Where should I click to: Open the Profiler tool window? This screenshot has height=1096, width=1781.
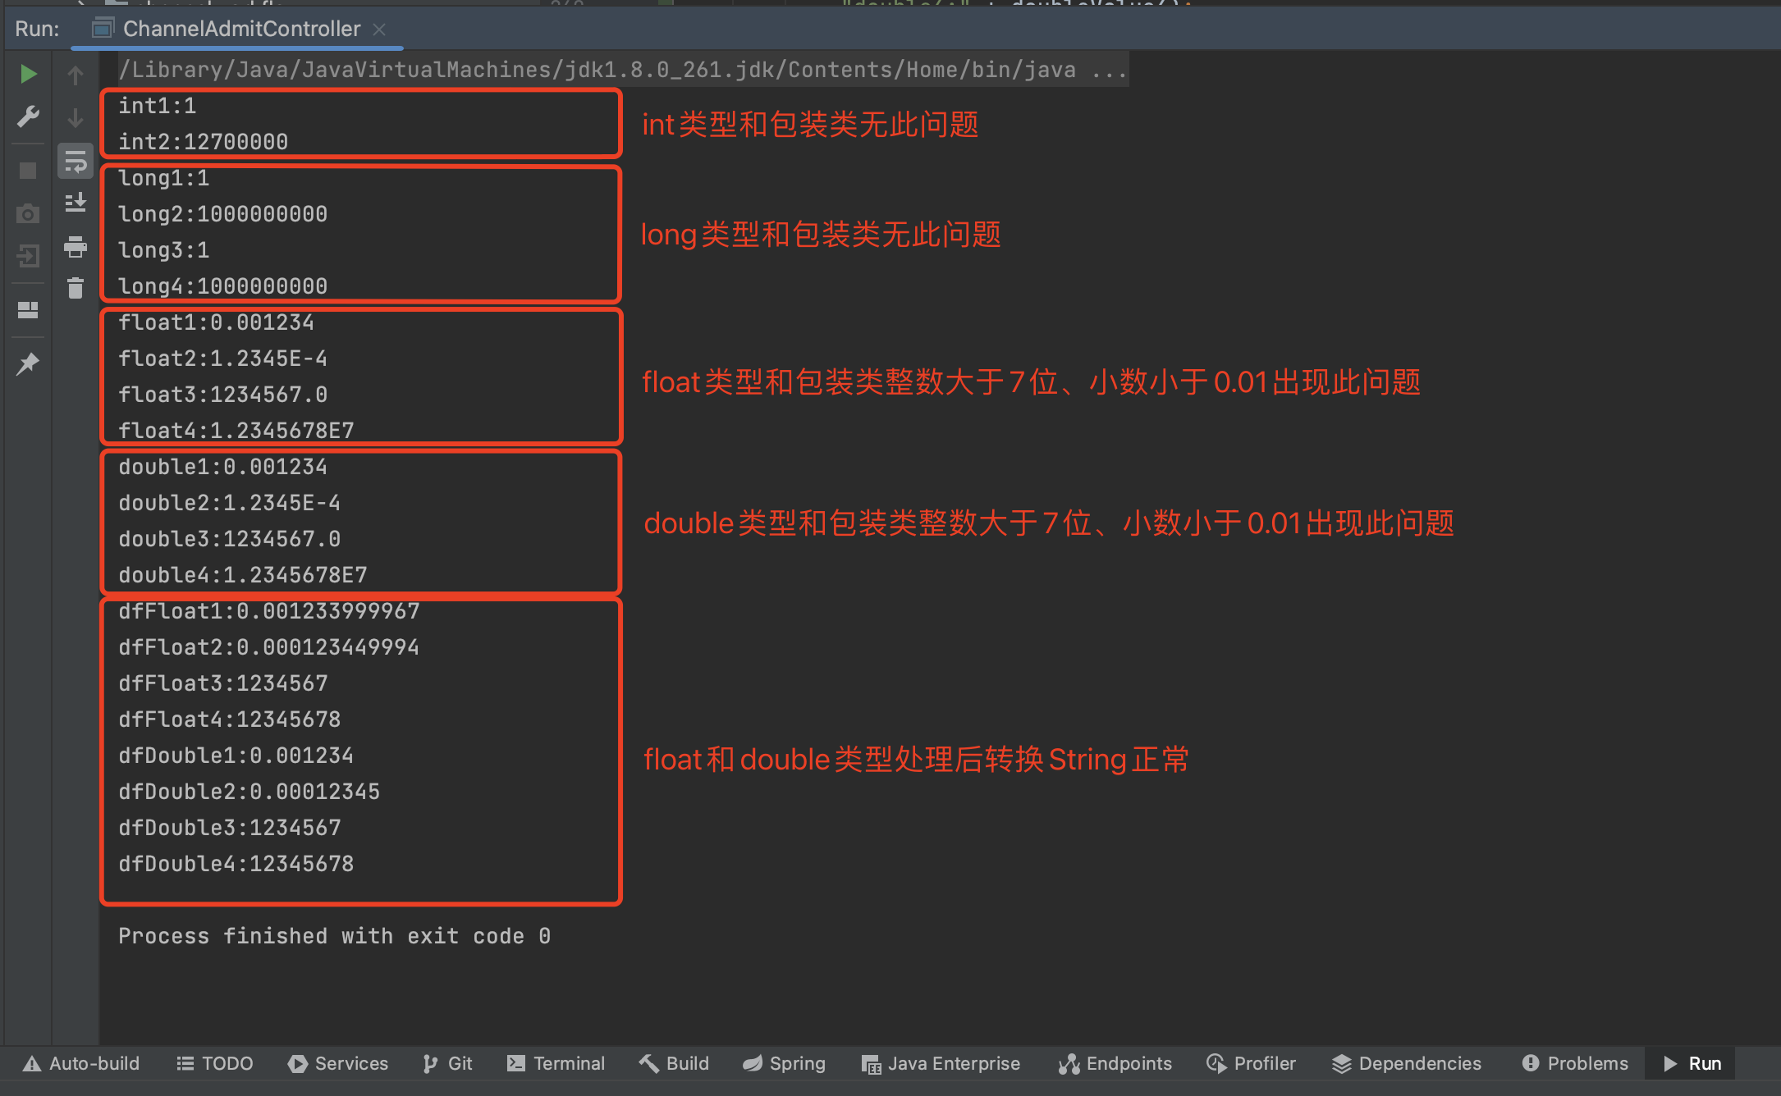1252,1063
